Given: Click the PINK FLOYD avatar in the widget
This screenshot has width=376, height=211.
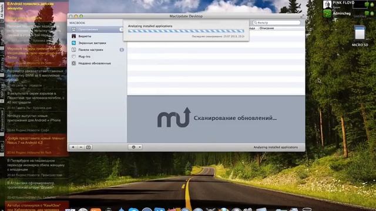Looking at the screenshot, I should [327, 4].
